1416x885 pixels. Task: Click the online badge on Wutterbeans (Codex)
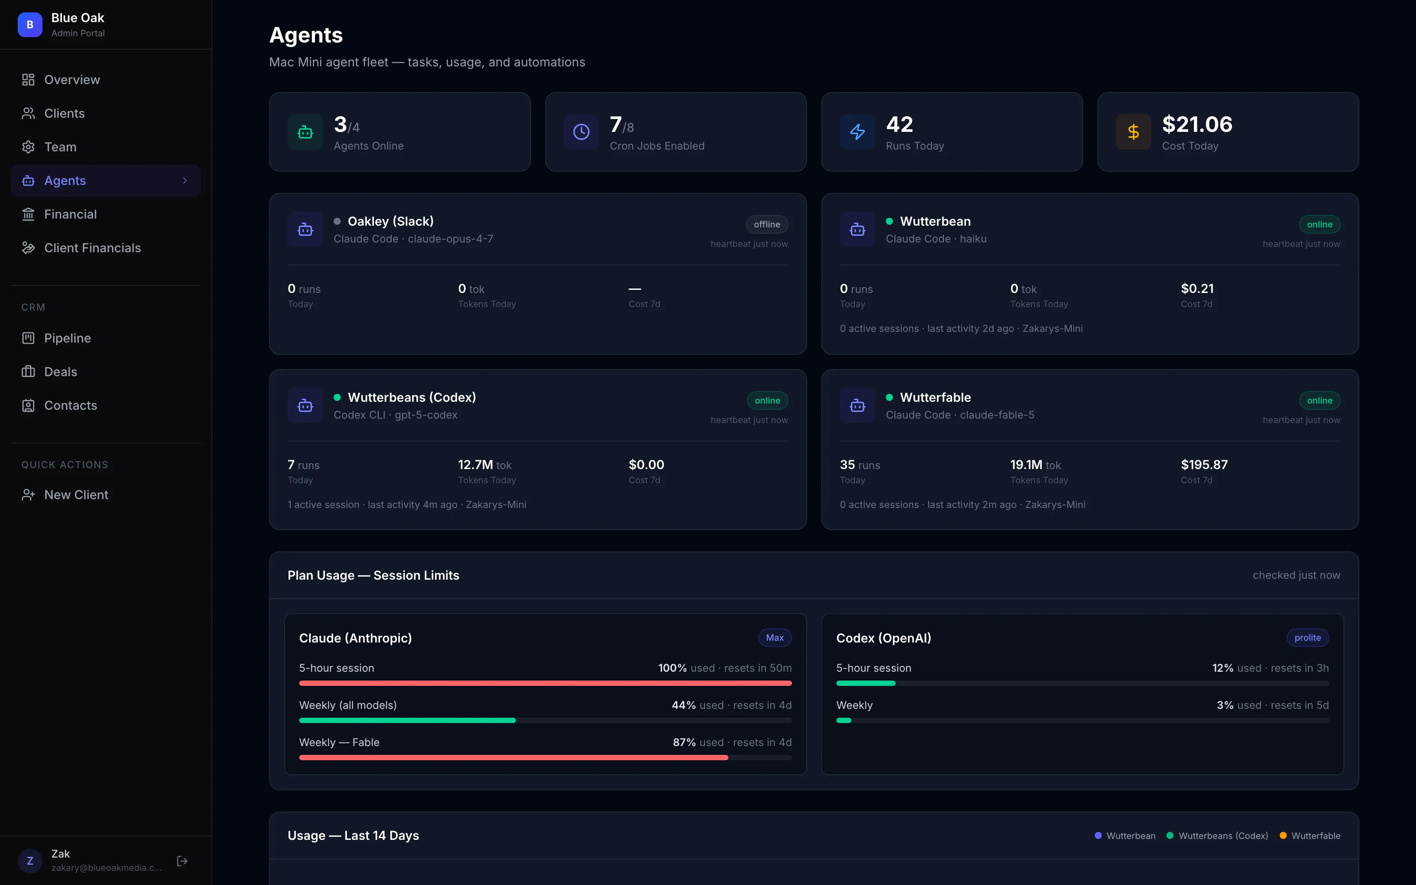point(767,401)
